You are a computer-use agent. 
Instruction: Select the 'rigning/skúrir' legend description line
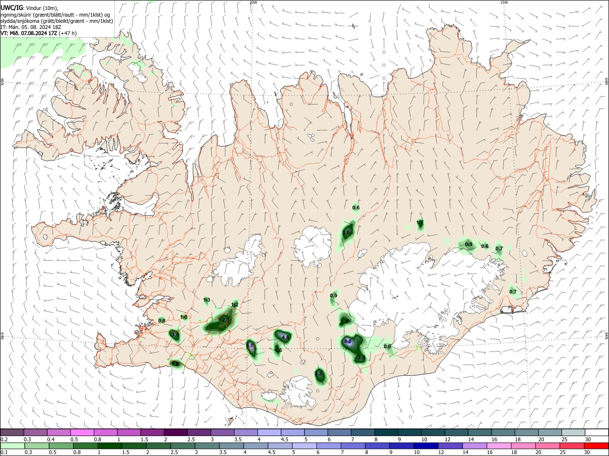[55, 14]
